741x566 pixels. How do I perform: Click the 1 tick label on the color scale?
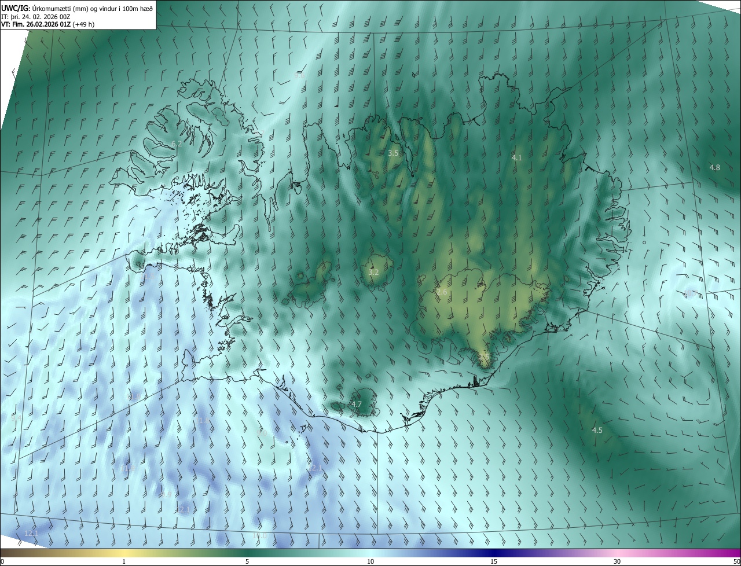click(x=124, y=561)
